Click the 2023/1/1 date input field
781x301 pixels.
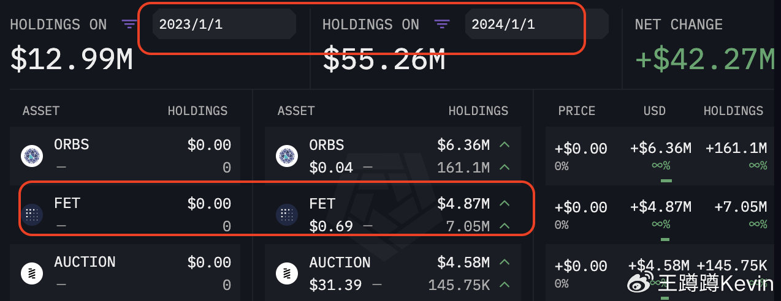[x=224, y=24]
